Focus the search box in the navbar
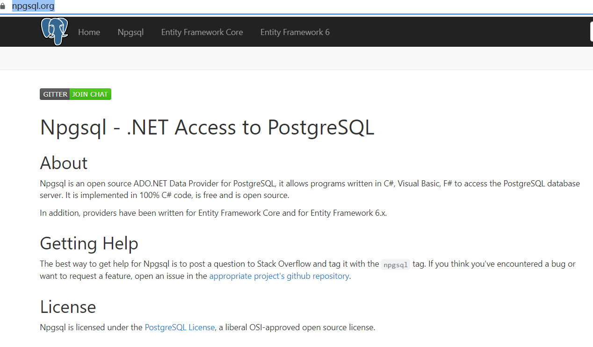 (x=591, y=32)
